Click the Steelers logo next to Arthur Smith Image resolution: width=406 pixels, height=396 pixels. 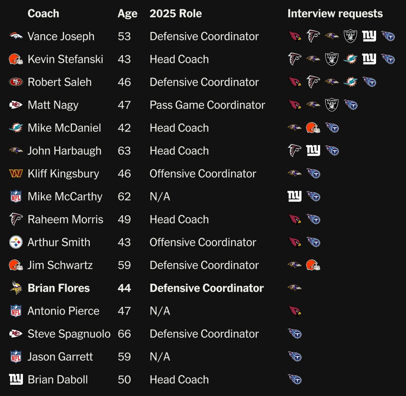pos(16,242)
